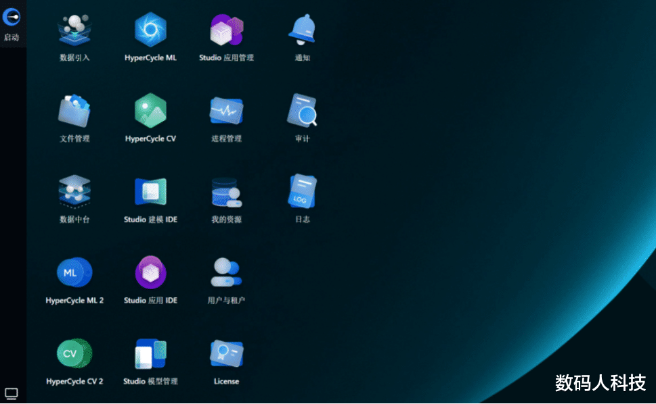Open the 通知 bell icon
Screen dimensions: 656x404
click(x=302, y=29)
